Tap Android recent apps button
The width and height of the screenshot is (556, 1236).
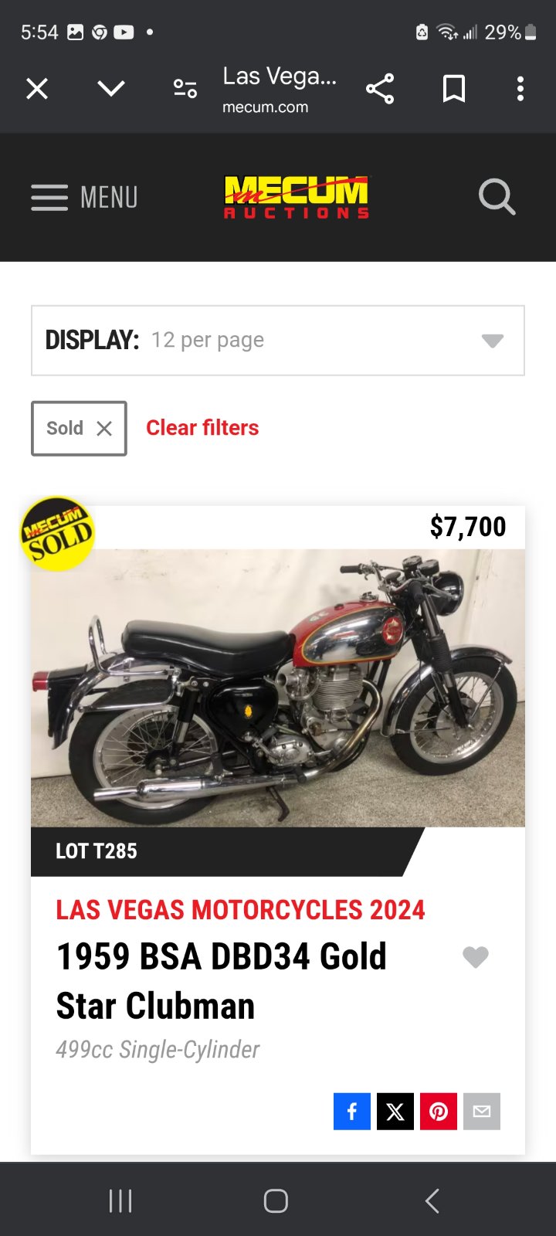click(120, 1200)
